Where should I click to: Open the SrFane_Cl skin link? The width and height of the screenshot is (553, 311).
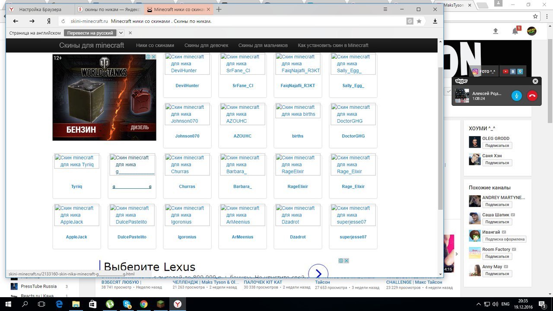[243, 86]
